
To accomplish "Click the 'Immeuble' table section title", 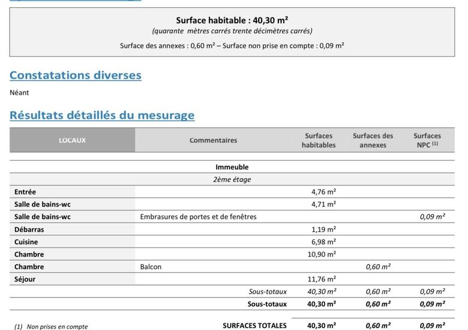I will click(x=232, y=167).
